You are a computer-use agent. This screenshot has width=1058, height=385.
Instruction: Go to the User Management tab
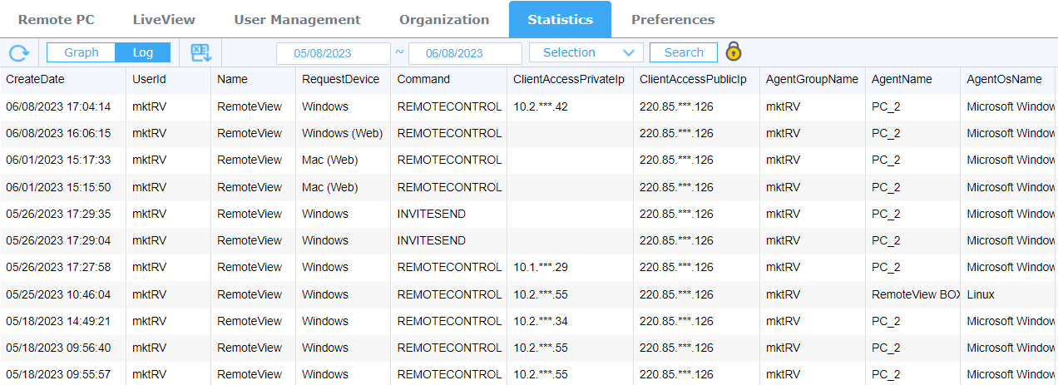click(x=297, y=19)
